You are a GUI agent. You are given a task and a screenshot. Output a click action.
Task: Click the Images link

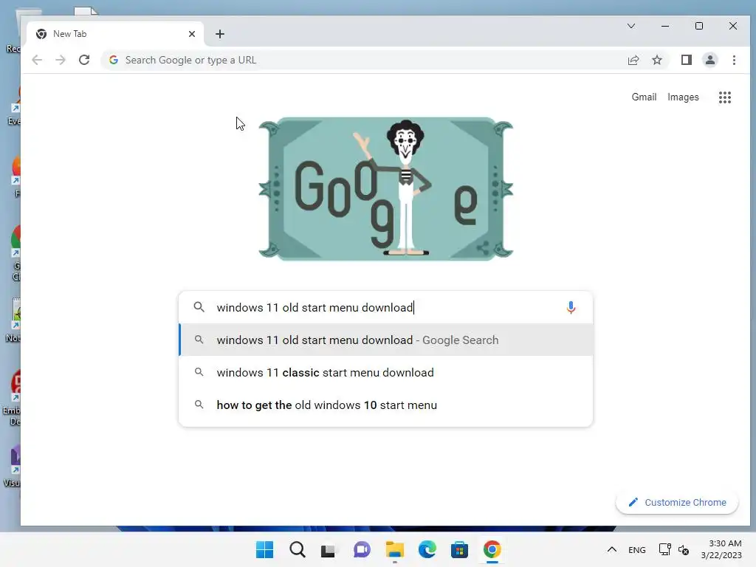tap(683, 97)
